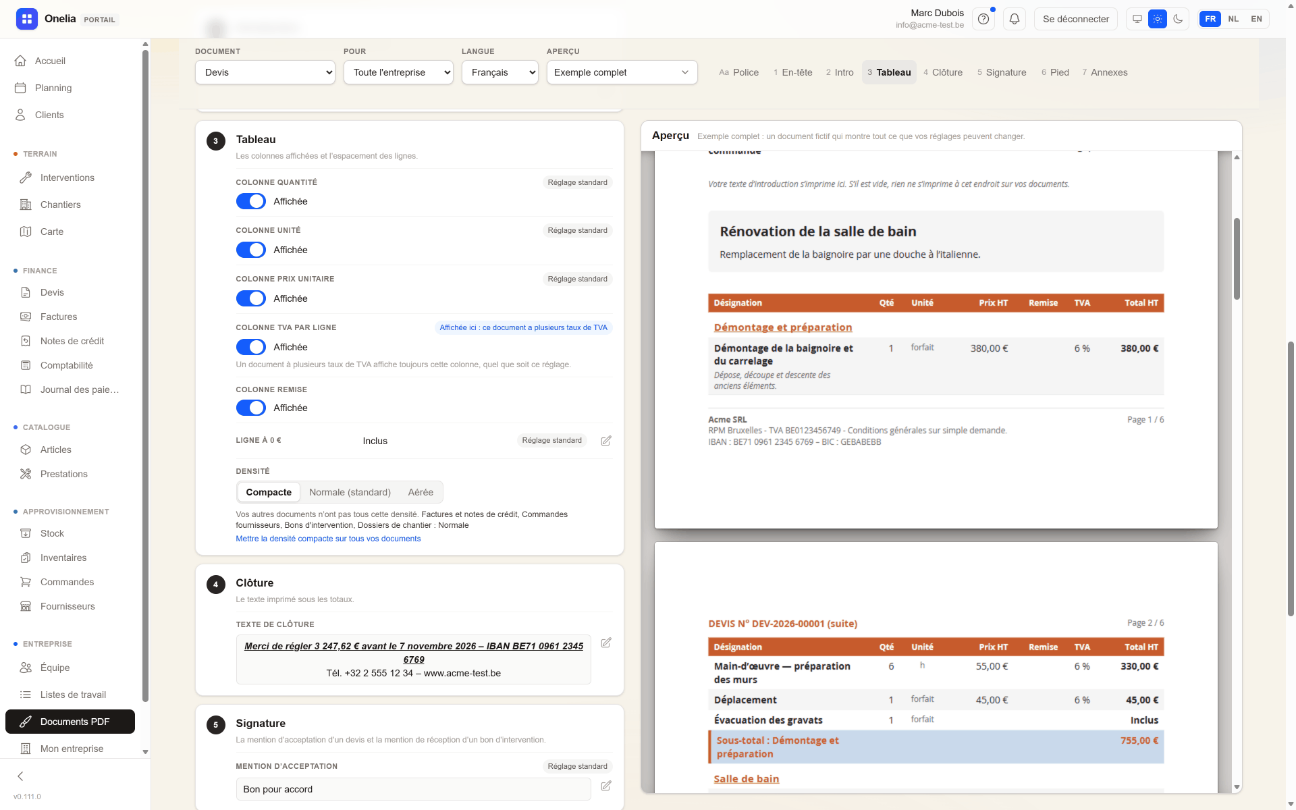
Task: Switch to the Annexes tab
Action: 1104,72
